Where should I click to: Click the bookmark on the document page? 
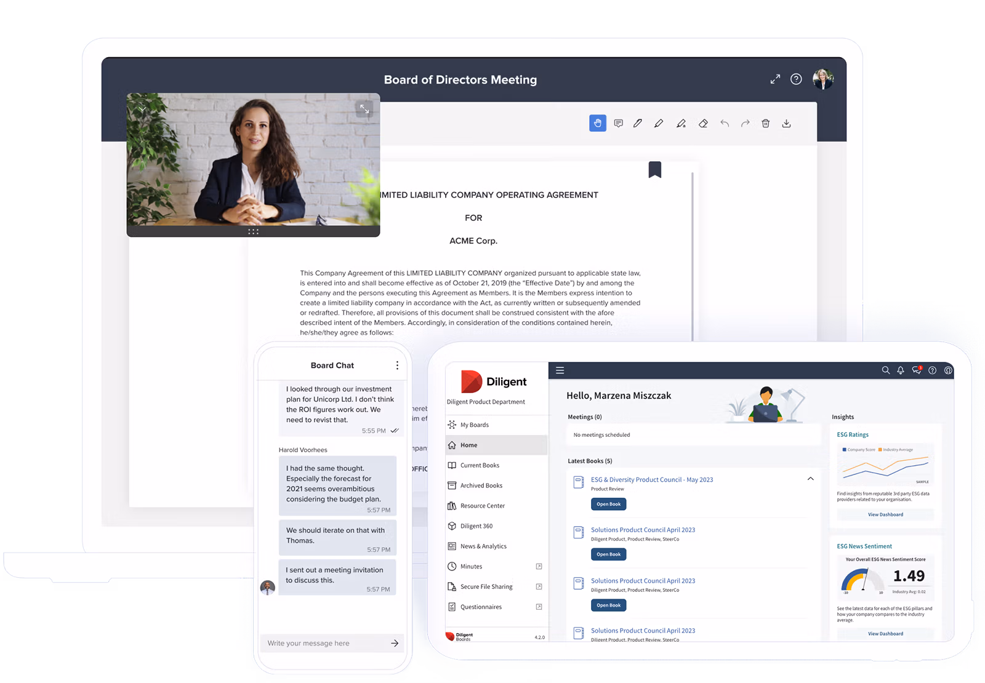click(x=655, y=169)
